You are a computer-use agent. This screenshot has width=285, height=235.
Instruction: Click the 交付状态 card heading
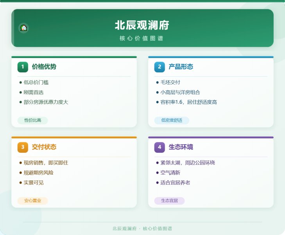tap(44, 147)
